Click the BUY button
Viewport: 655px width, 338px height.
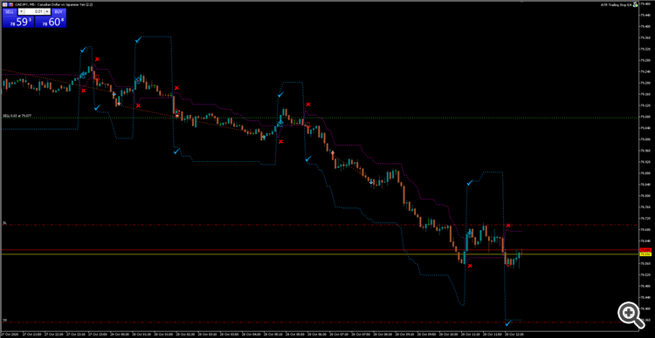[59, 11]
